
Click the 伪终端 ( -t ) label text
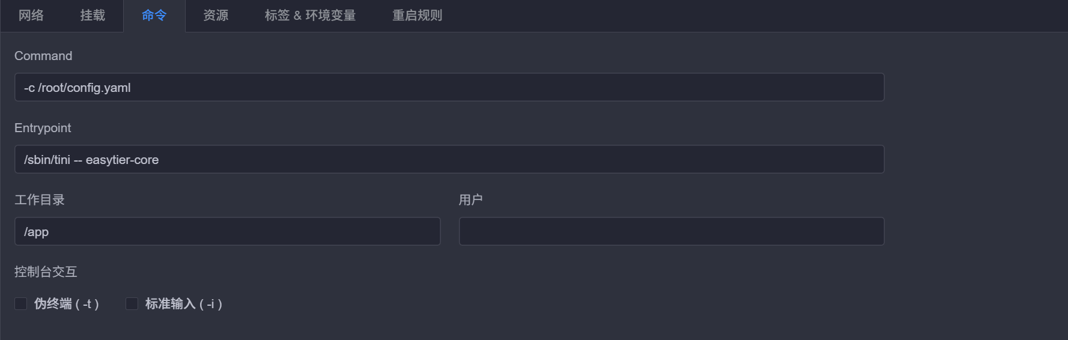coord(66,304)
